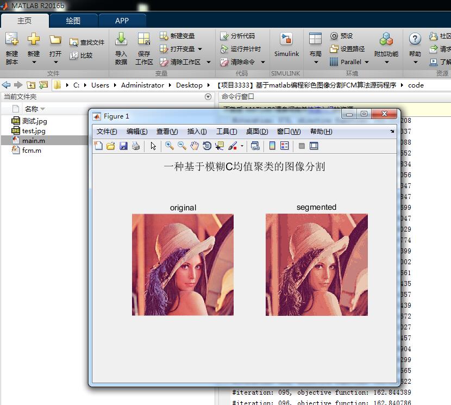Expand Open Variable (打开变量) dropdown
451x405 pixels.
[x=200, y=49]
